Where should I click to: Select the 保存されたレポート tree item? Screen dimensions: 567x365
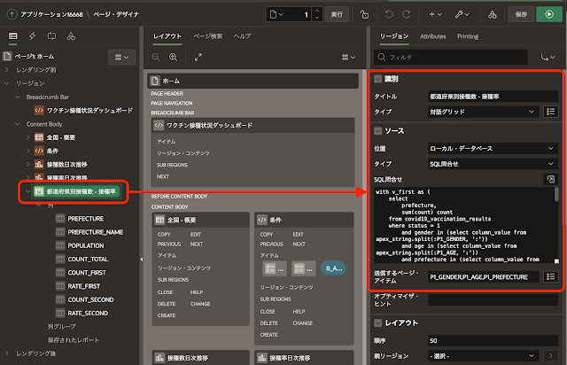(x=74, y=340)
